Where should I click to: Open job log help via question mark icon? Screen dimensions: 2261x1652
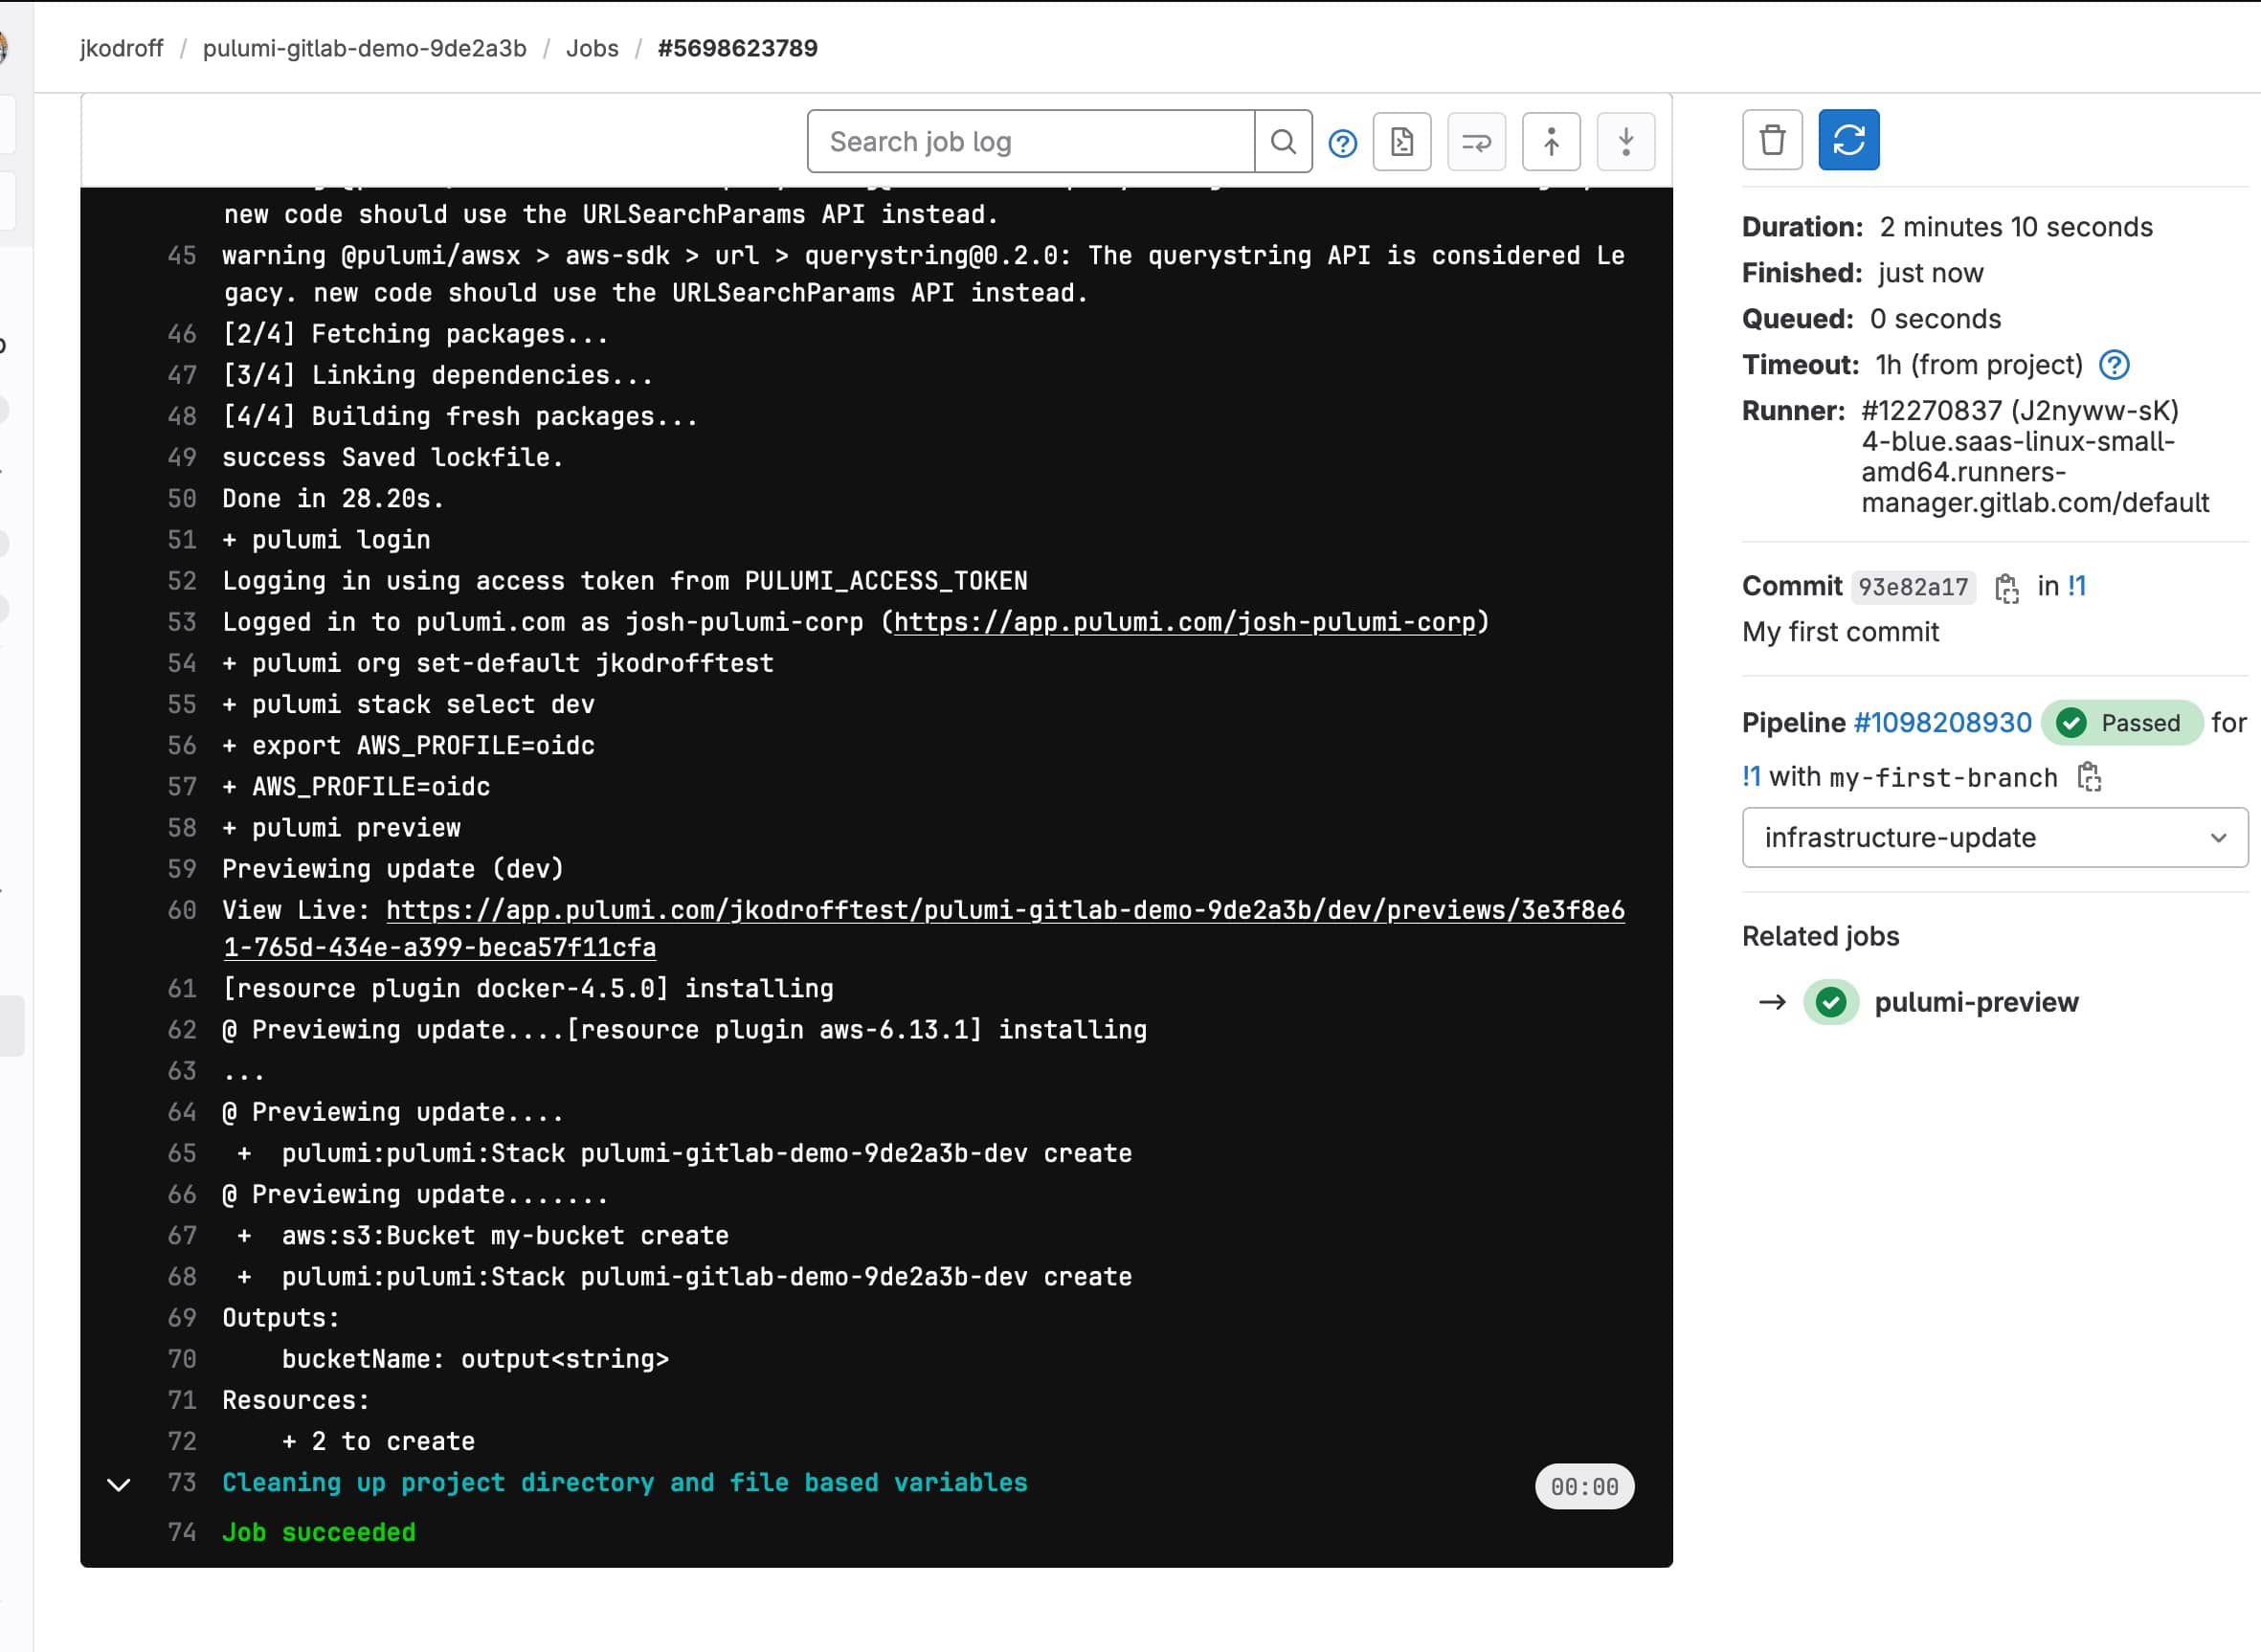pos(1342,143)
